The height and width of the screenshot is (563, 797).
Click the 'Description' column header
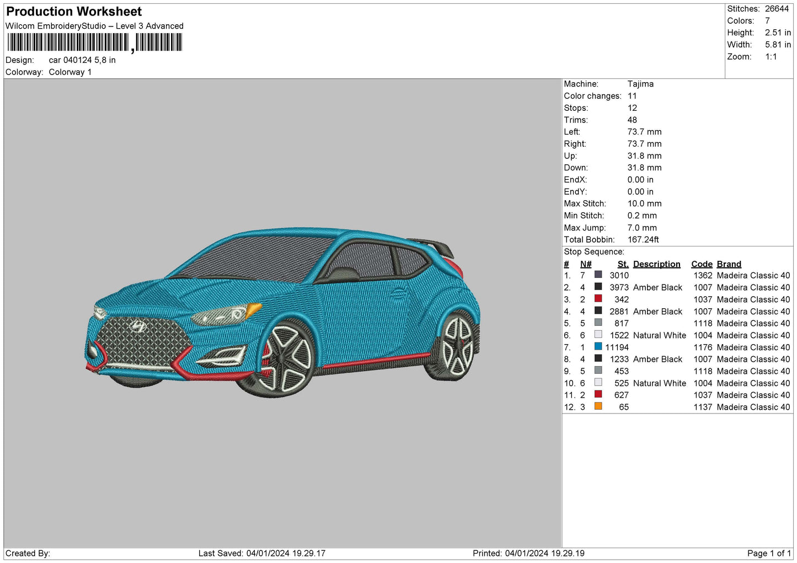click(657, 264)
